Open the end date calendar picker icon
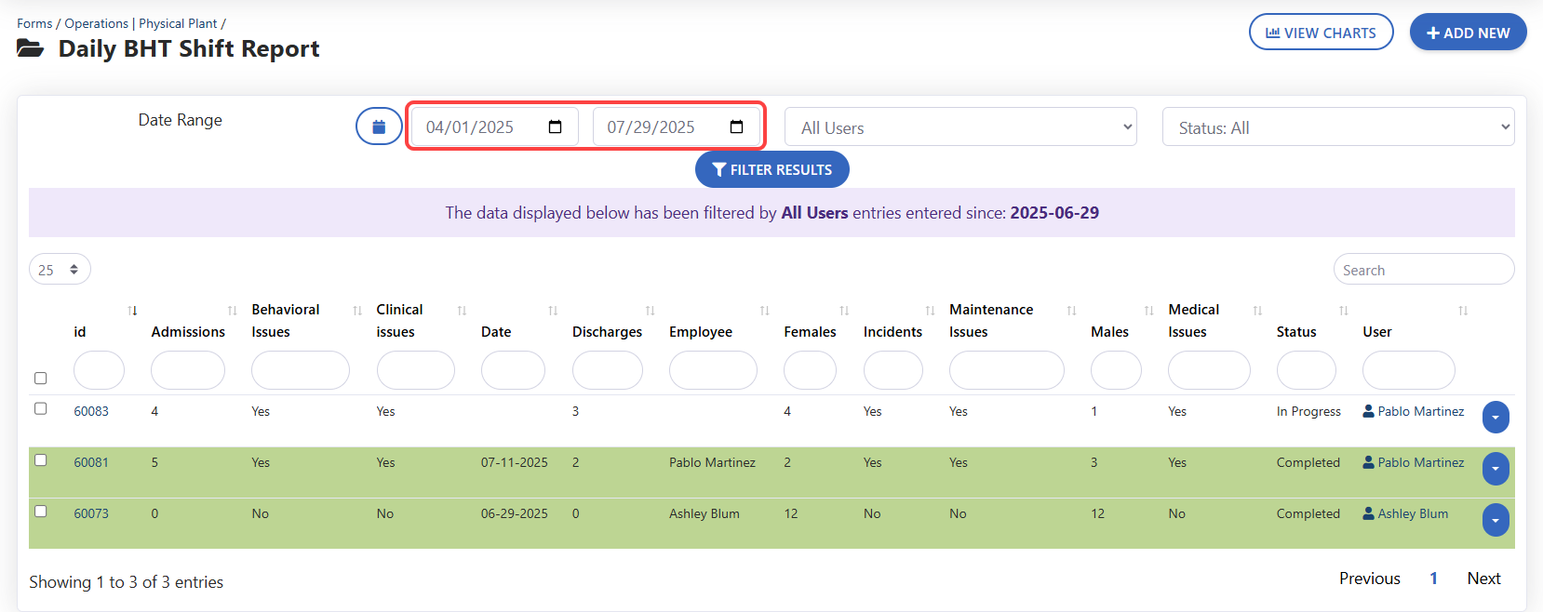This screenshot has width=1543, height=612. (736, 127)
